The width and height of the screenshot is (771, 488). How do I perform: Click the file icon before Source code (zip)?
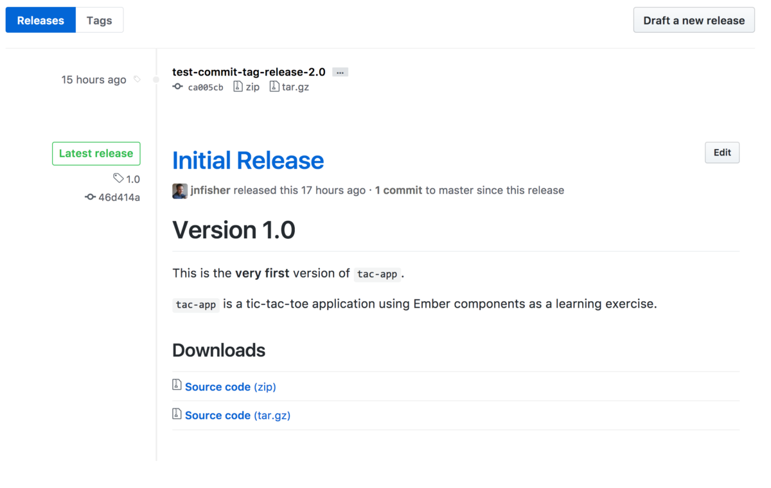[x=177, y=384]
